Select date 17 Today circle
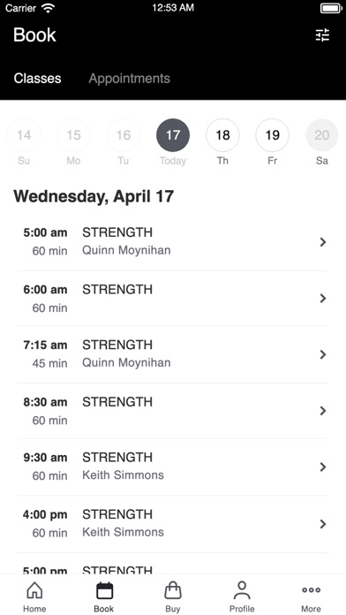346x615 pixels. tap(173, 135)
